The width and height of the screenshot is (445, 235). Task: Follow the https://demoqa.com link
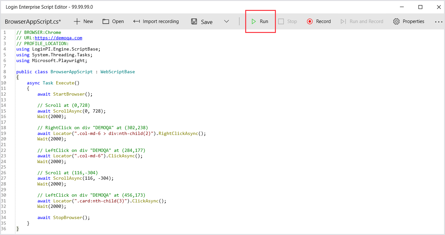[x=58, y=38]
